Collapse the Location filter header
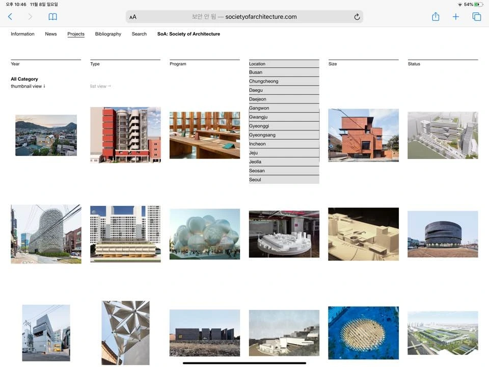Viewport: 489px width, 367px height. pos(284,64)
